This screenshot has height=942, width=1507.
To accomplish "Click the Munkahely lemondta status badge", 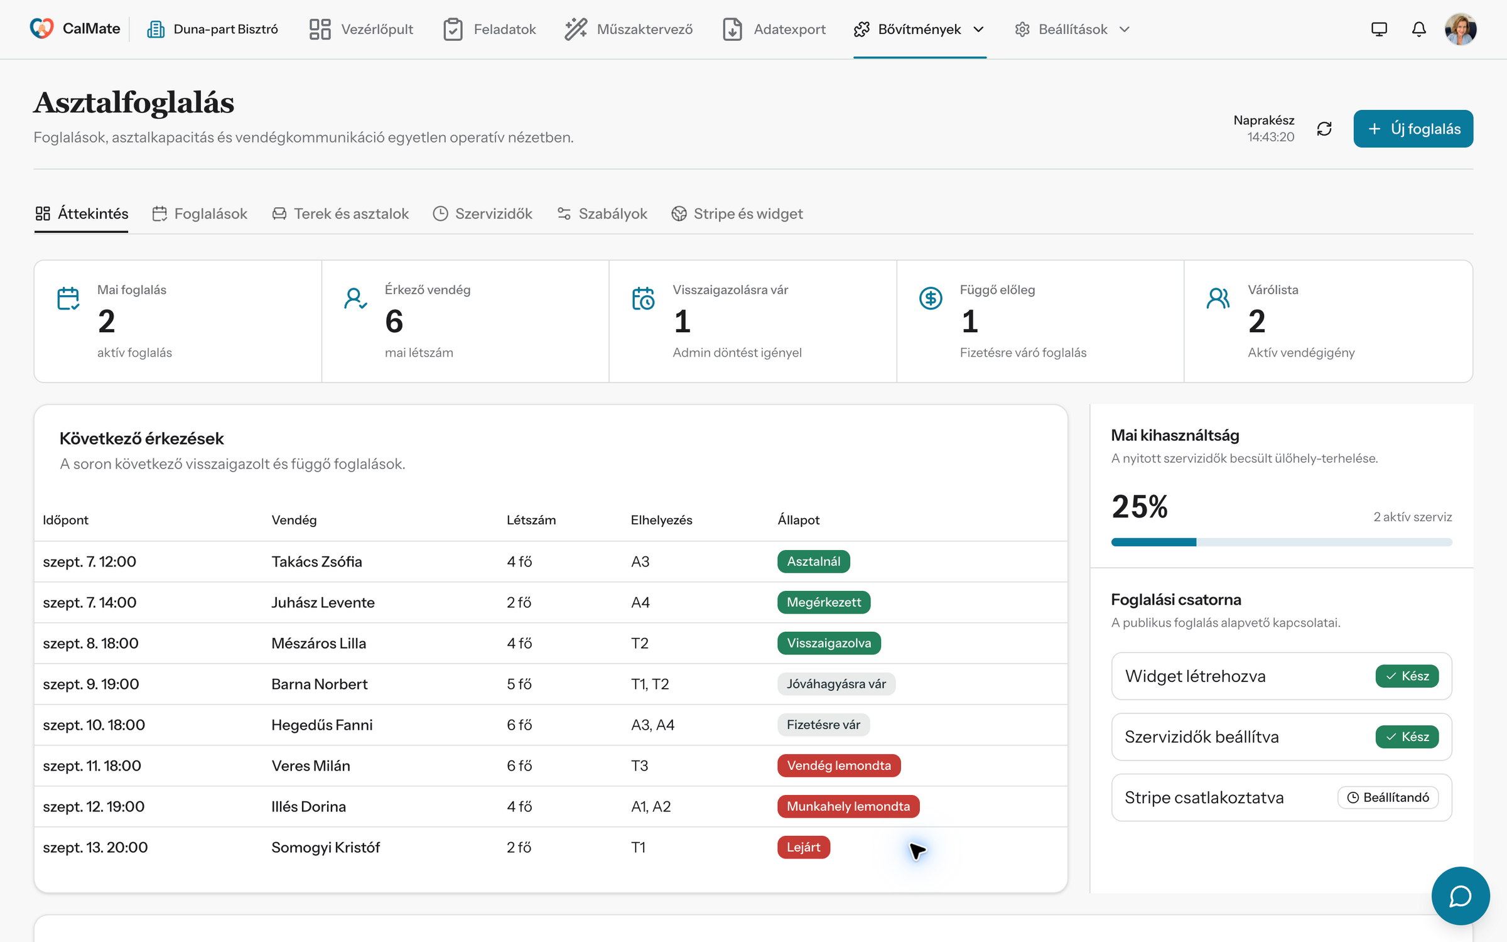I will pos(848,806).
